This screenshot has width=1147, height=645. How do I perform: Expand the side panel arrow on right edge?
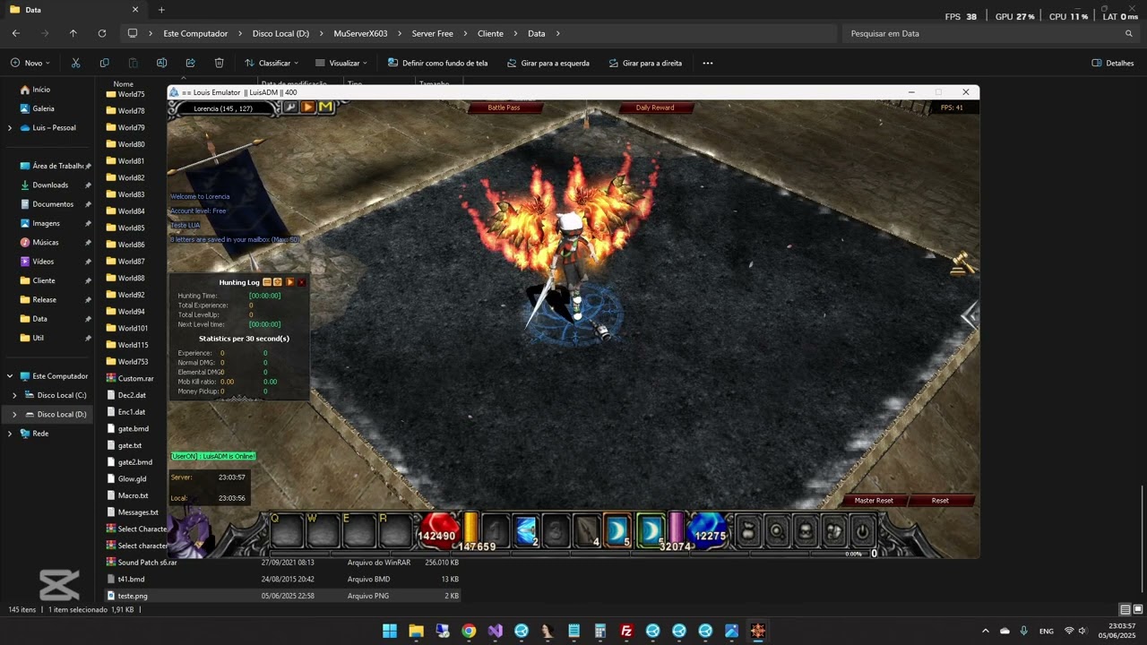tap(970, 316)
